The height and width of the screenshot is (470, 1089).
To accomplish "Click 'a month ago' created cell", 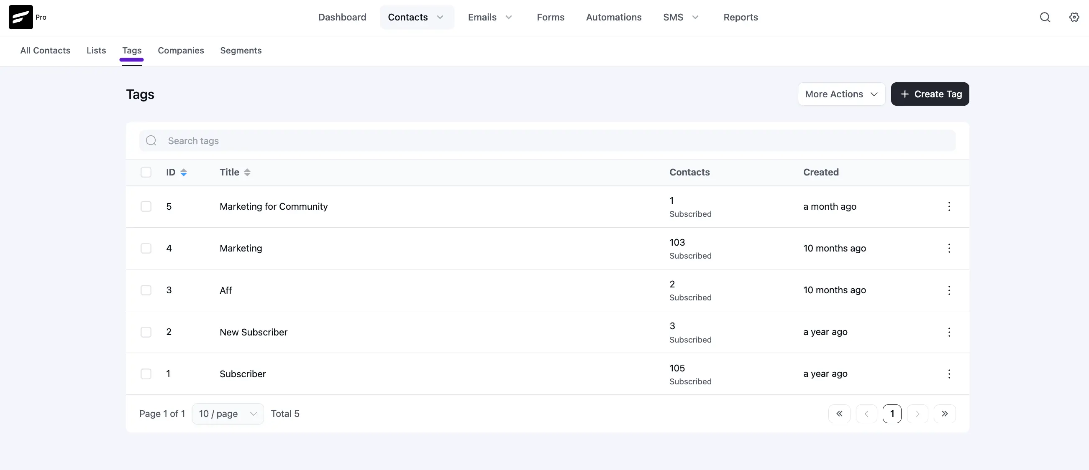I will [x=830, y=206].
